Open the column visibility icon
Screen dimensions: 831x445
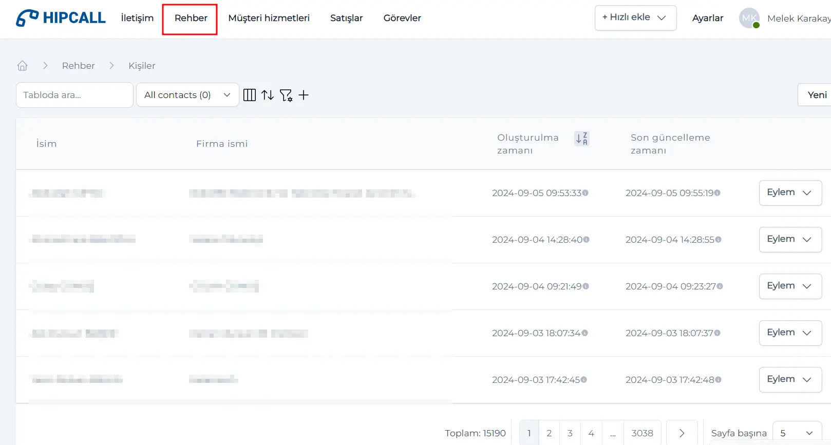(250, 95)
